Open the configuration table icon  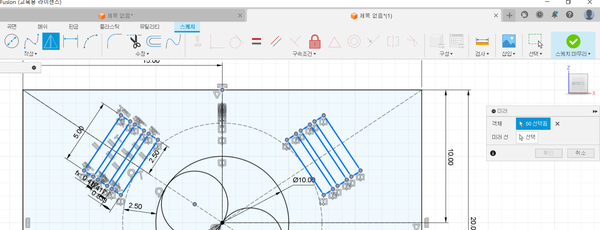point(456,41)
